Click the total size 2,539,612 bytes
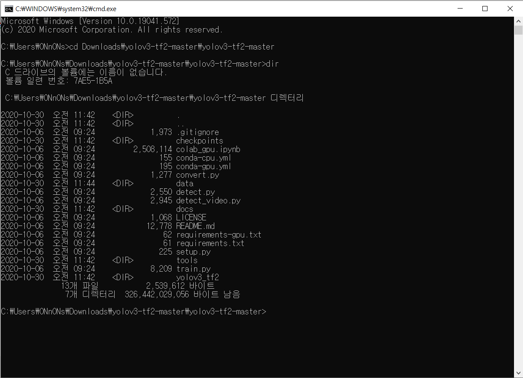Screen dimensions: 523x378 click(x=165, y=286)
